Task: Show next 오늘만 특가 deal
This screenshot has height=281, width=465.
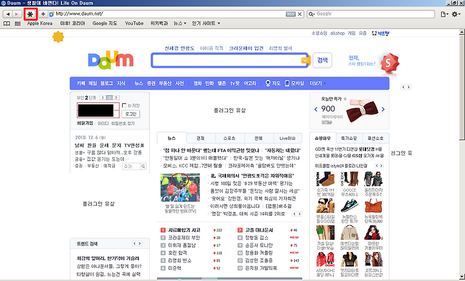Action: click(x=383, y=110)
